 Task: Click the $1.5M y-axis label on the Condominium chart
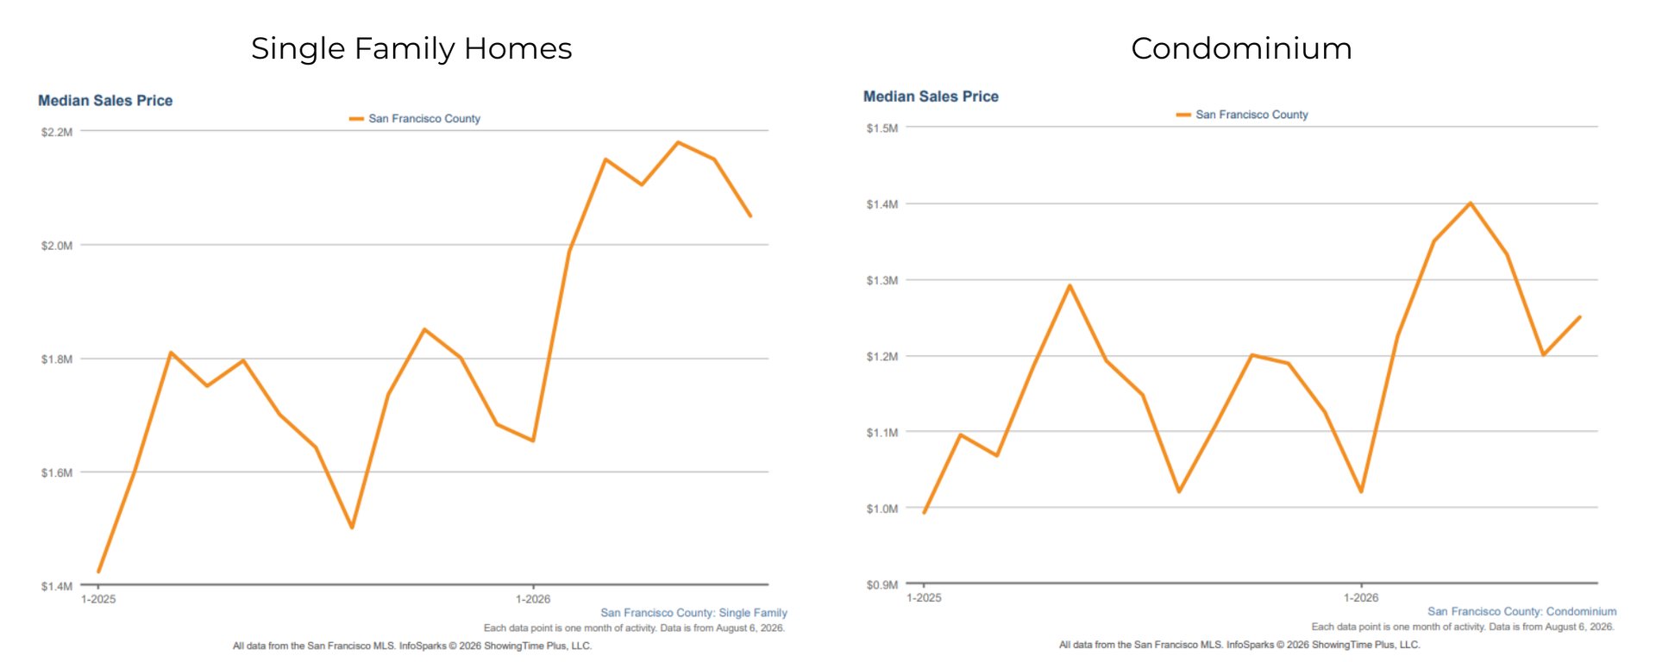coord(882,128)
